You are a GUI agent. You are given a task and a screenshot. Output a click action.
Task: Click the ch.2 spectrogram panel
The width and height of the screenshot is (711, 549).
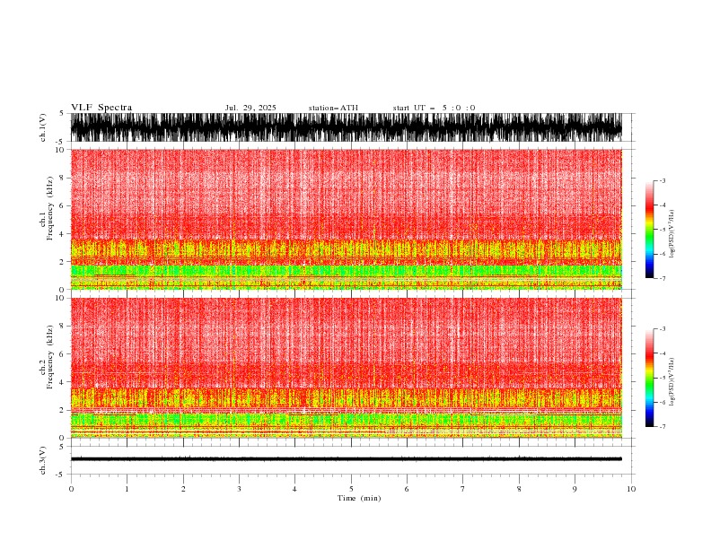346,368
